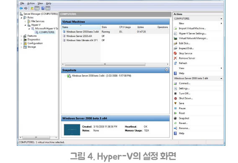Sort virtual machines by Name column
Image resolution: width=238 pixels, height=163 pixels.
coord(81,27)
